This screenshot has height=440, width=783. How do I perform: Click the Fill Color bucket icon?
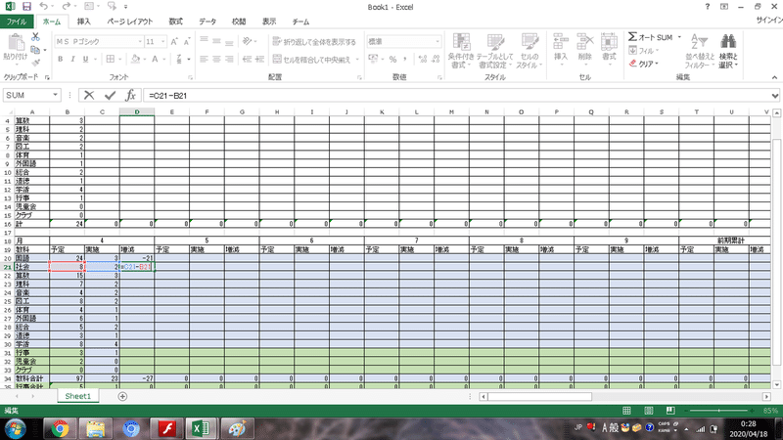click(x=135, y=59)
